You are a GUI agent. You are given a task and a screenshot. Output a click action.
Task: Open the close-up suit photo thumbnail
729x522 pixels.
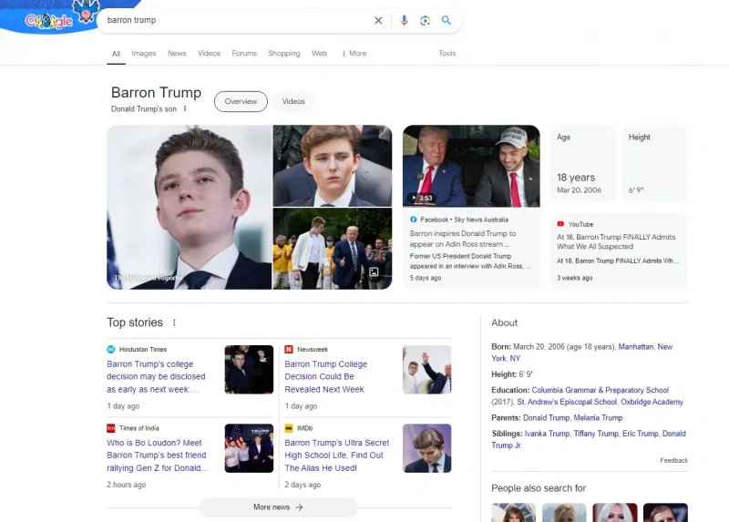(333, 166)
